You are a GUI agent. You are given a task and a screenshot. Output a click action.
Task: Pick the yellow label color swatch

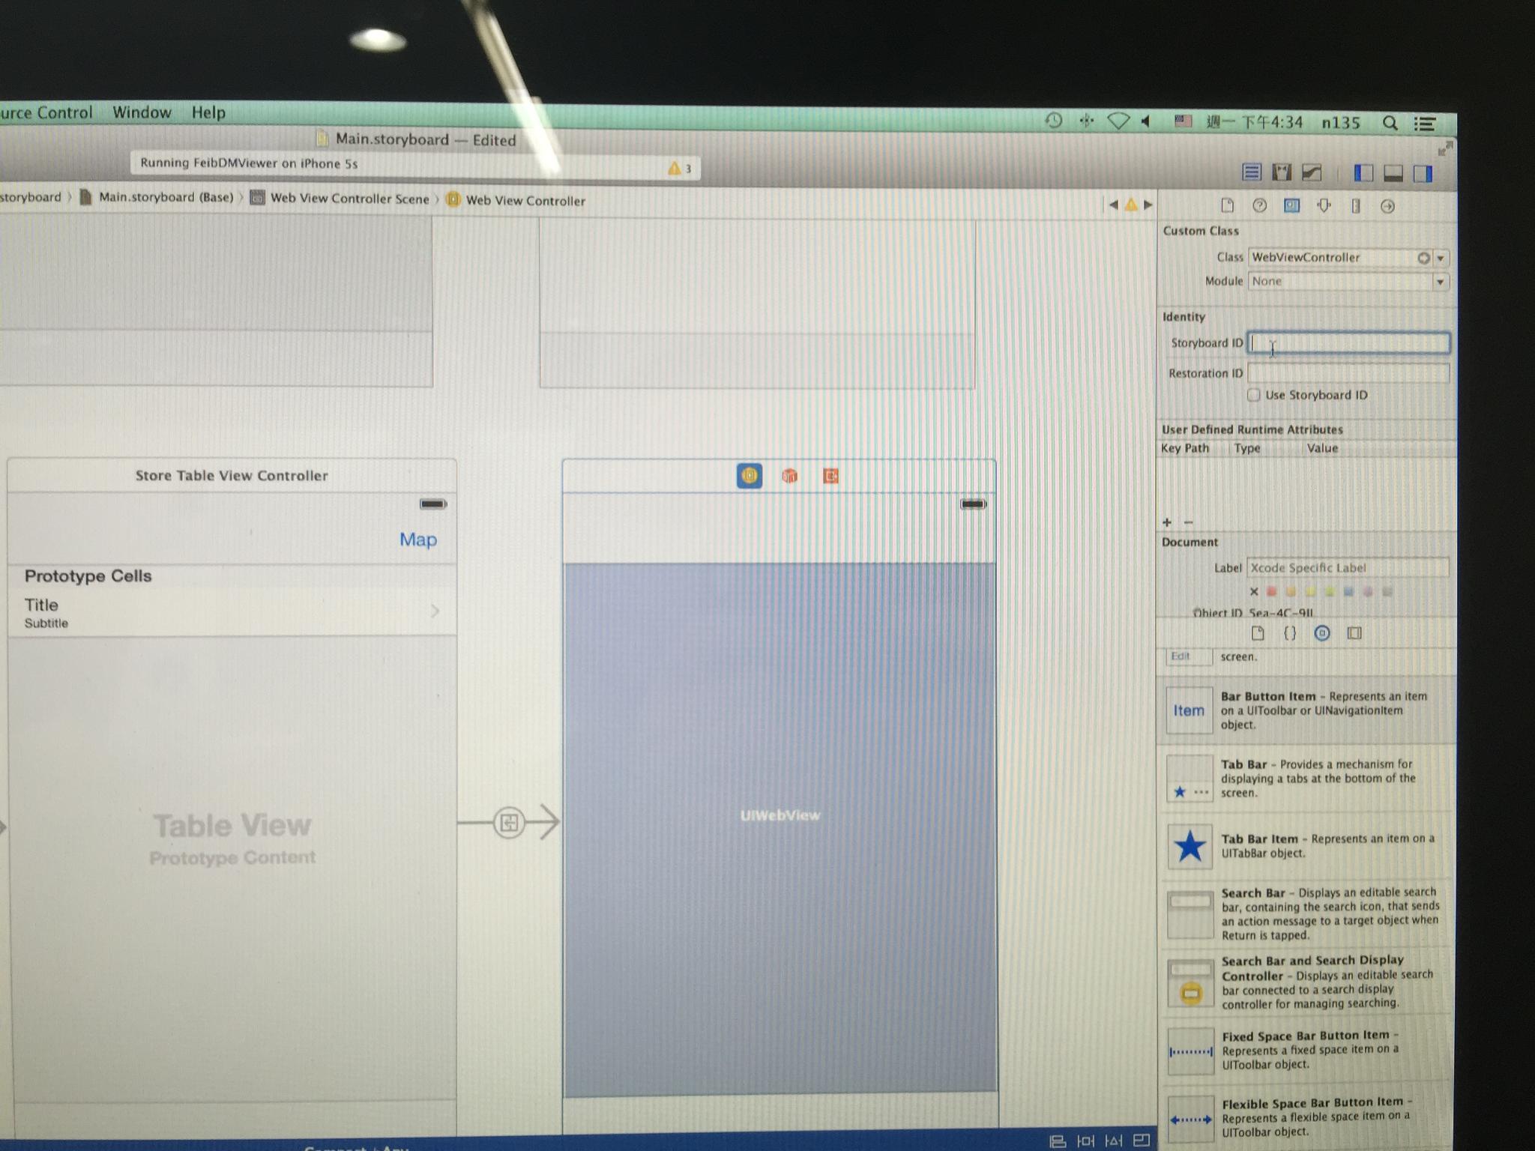coord(1310,591)
